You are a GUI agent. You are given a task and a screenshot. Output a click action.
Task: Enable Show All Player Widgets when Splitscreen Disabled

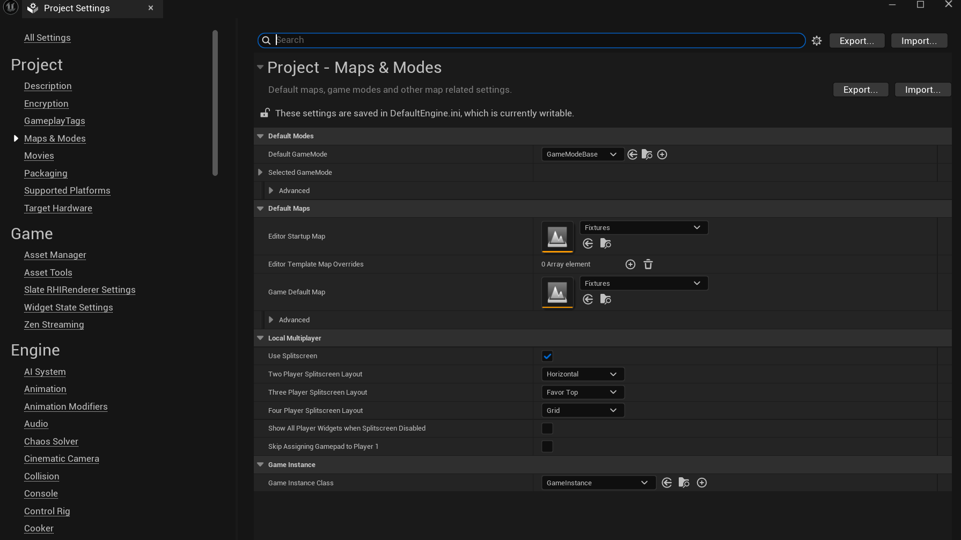tap(547, 428)
